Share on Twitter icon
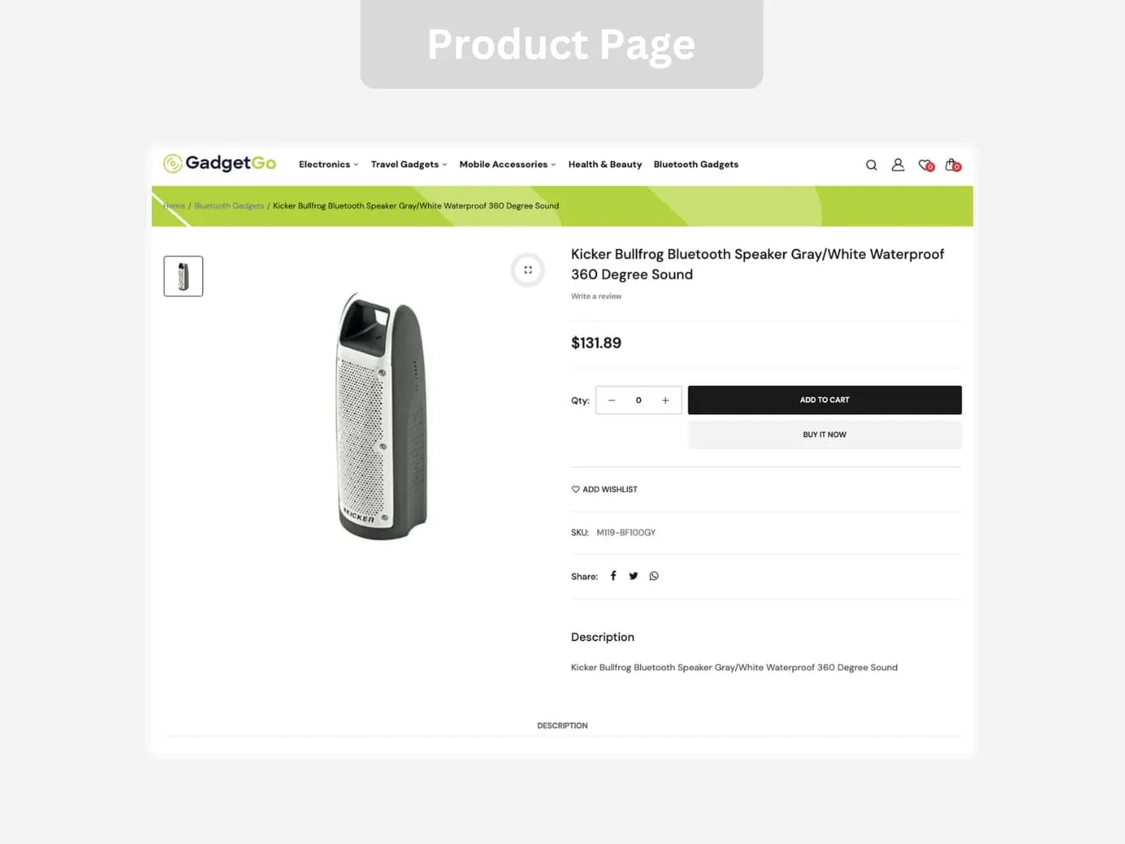1125x844 pixels. click(634, 576)
